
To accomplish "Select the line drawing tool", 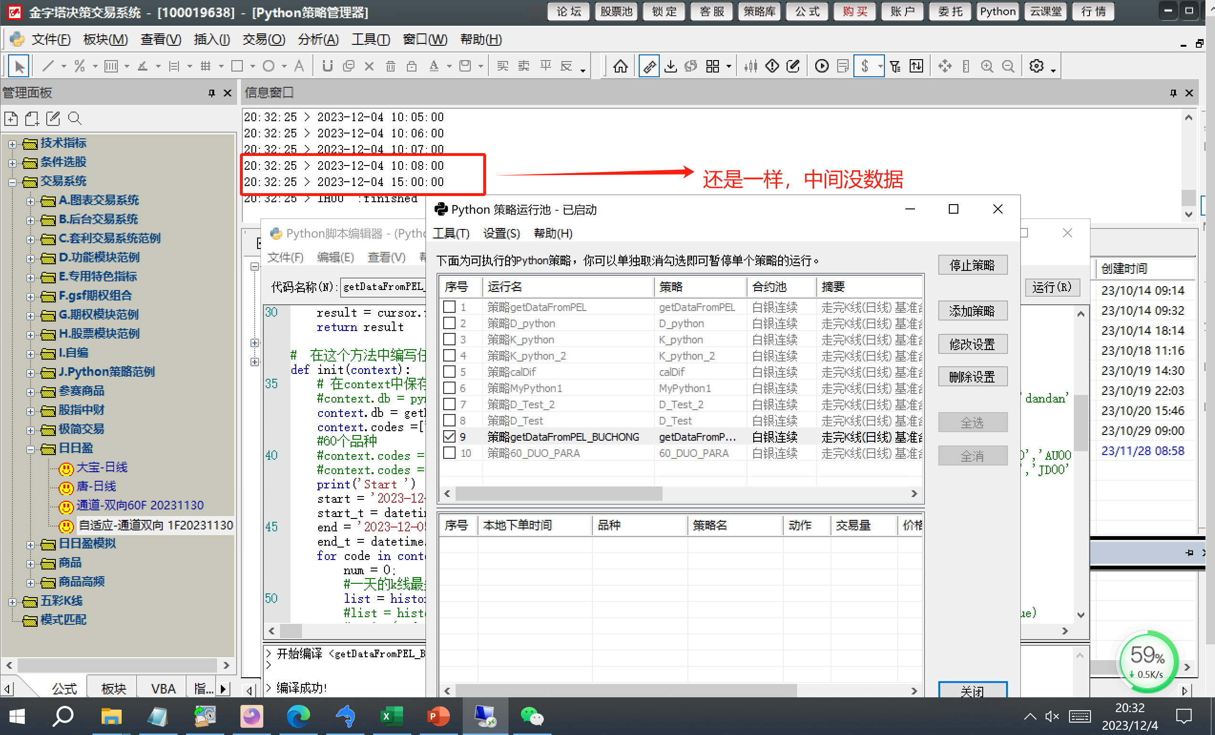I will (48, 65).
